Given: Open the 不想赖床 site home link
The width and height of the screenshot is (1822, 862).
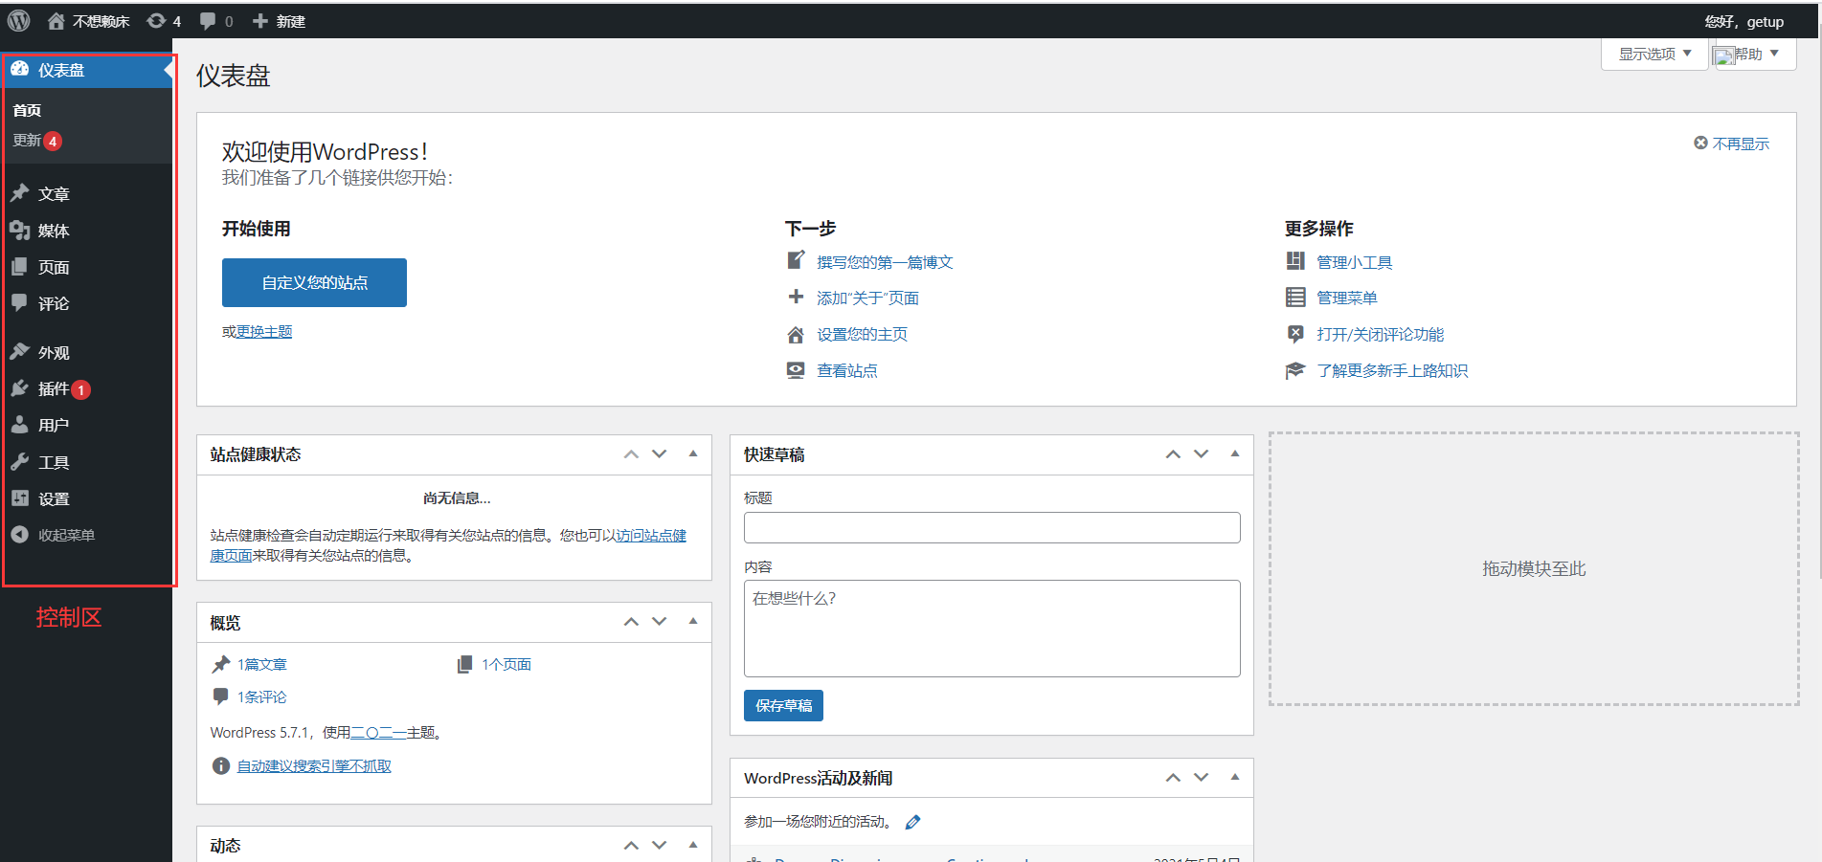Looking at the screenshot, I should tap(88, 21).
